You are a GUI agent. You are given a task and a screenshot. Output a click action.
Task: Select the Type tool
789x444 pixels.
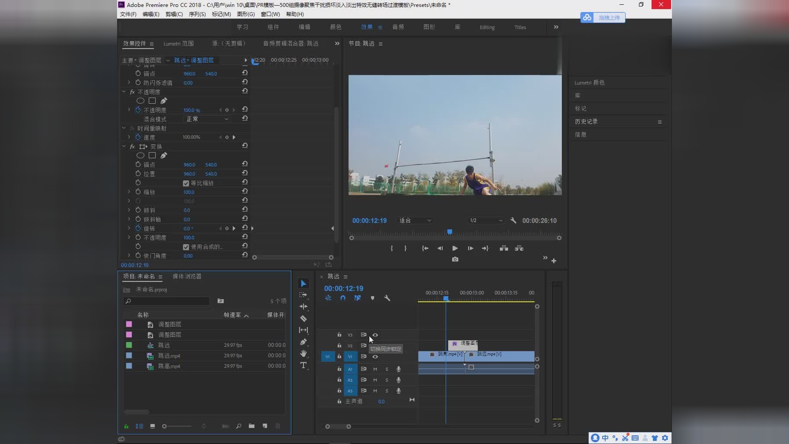(303, 365)
